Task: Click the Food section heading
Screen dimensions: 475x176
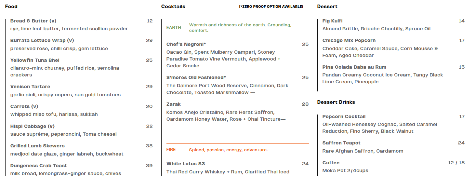Action: click(11, 7)
